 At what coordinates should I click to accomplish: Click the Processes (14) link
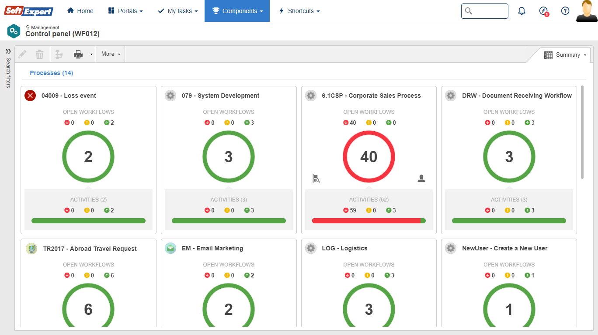click(51, 73)
